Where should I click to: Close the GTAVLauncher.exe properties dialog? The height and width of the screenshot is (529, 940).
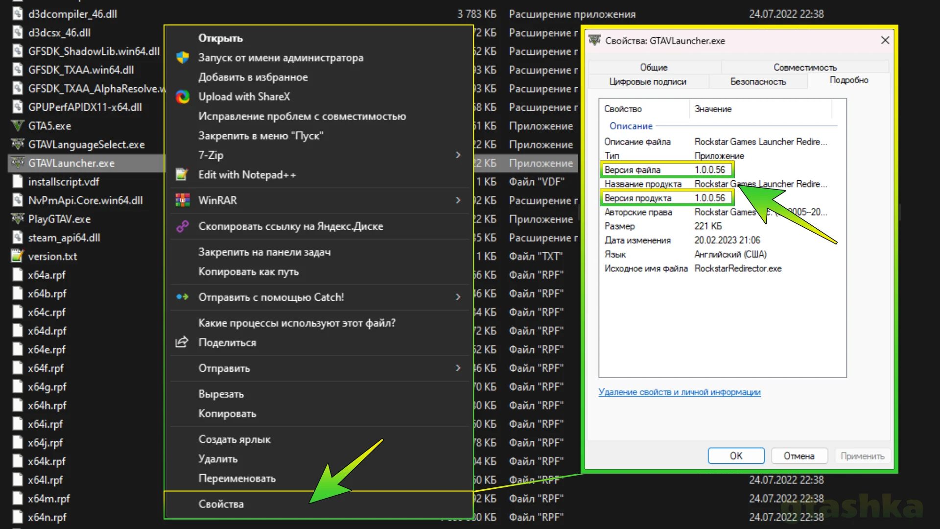tap(885, 41)
